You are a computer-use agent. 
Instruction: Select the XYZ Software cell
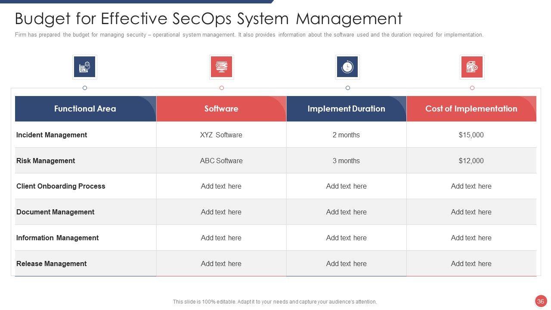point(221,135)
